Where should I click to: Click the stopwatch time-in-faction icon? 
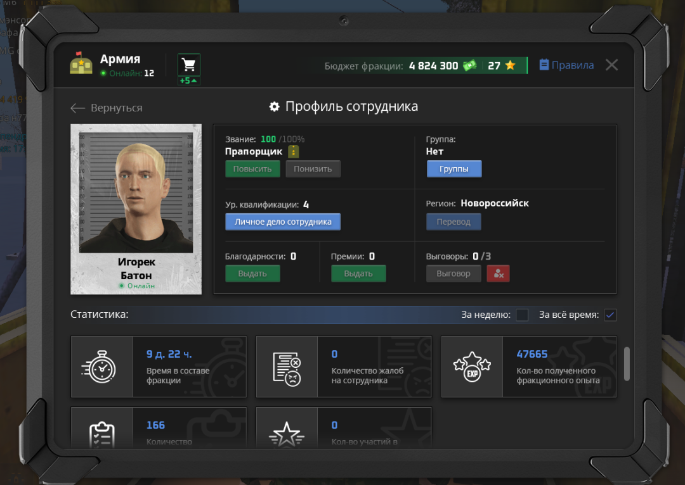(x=101, y=367)
